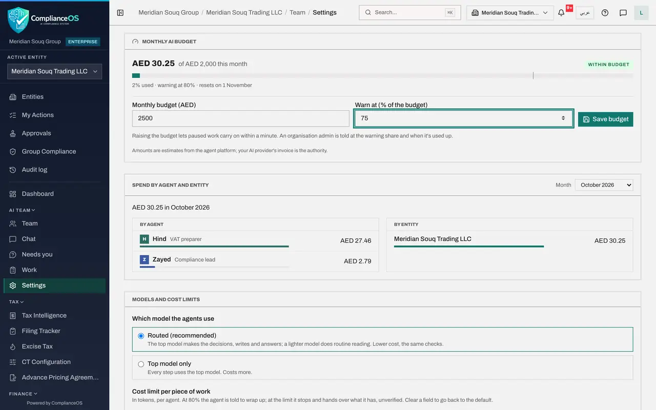Go to Team breadcrumb link

point(297,12)
